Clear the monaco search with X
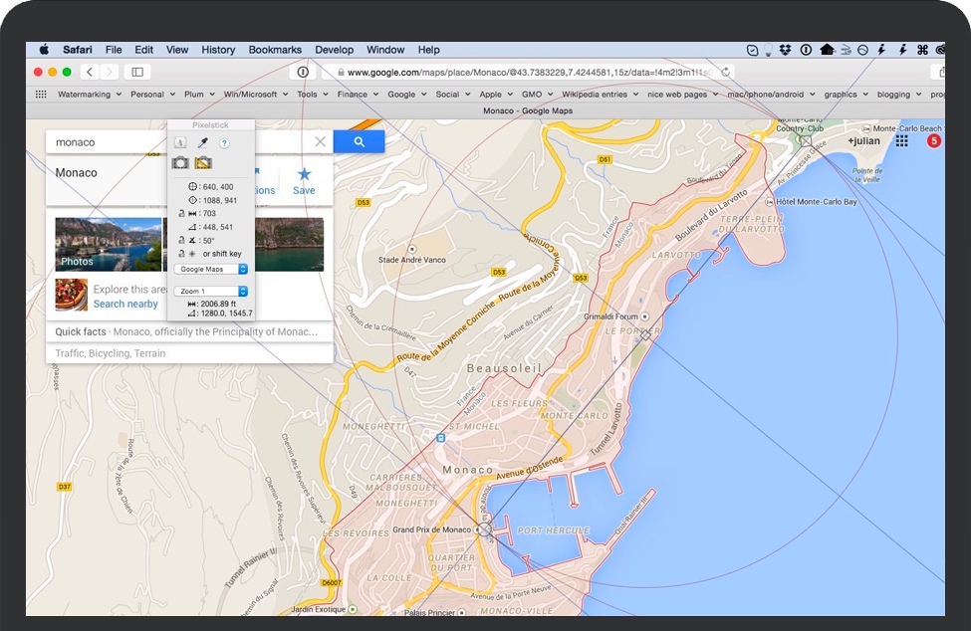The height and width of the screenshot is (631, 971). coord(320,142)
